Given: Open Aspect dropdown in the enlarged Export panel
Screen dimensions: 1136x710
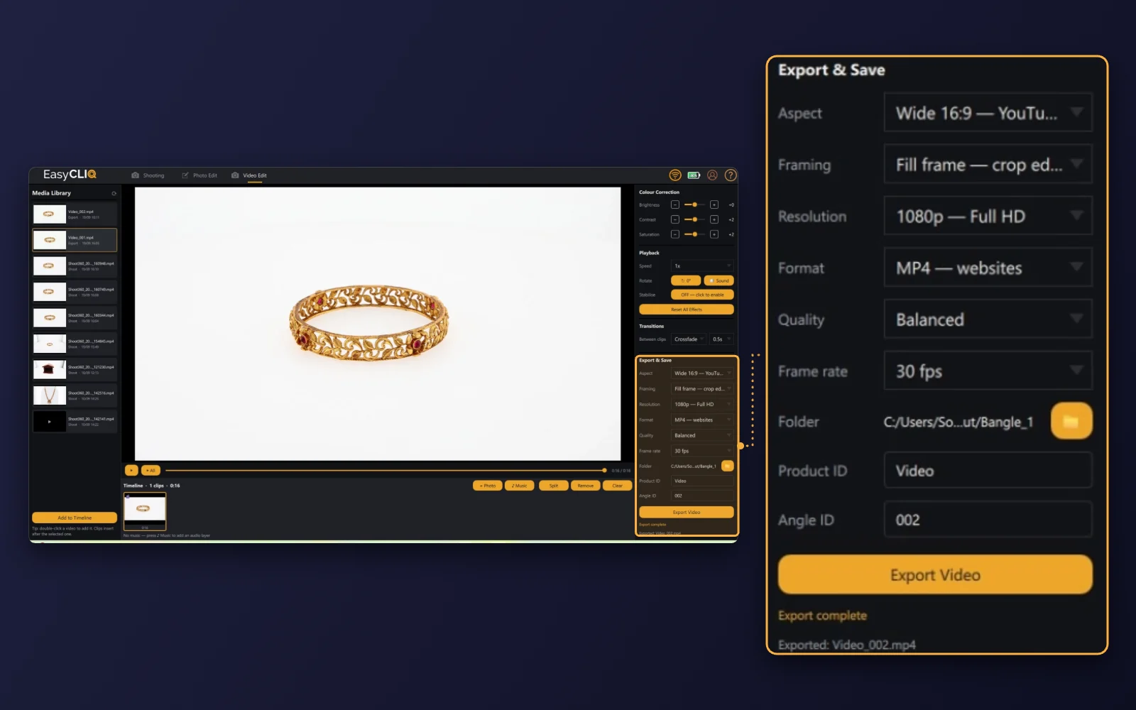Looking at the screenshot, I should coord(988,113).
